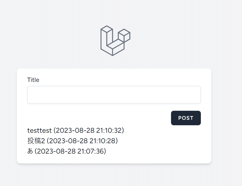Click the 2023-08-28 date in the あ row
Viewport: 242px width, 186px height.
coord(56,151)
